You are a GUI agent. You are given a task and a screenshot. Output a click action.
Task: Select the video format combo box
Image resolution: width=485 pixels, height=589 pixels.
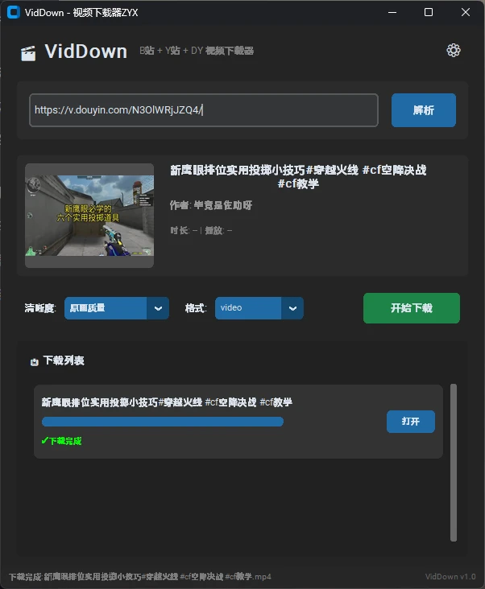[259, 308]
